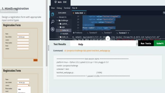Screen dimensions: 165x93
Task: Open the Run menu
Action: (75, 8)
